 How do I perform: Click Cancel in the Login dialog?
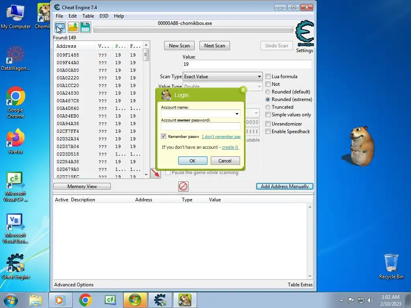click(x=225, y=161)
